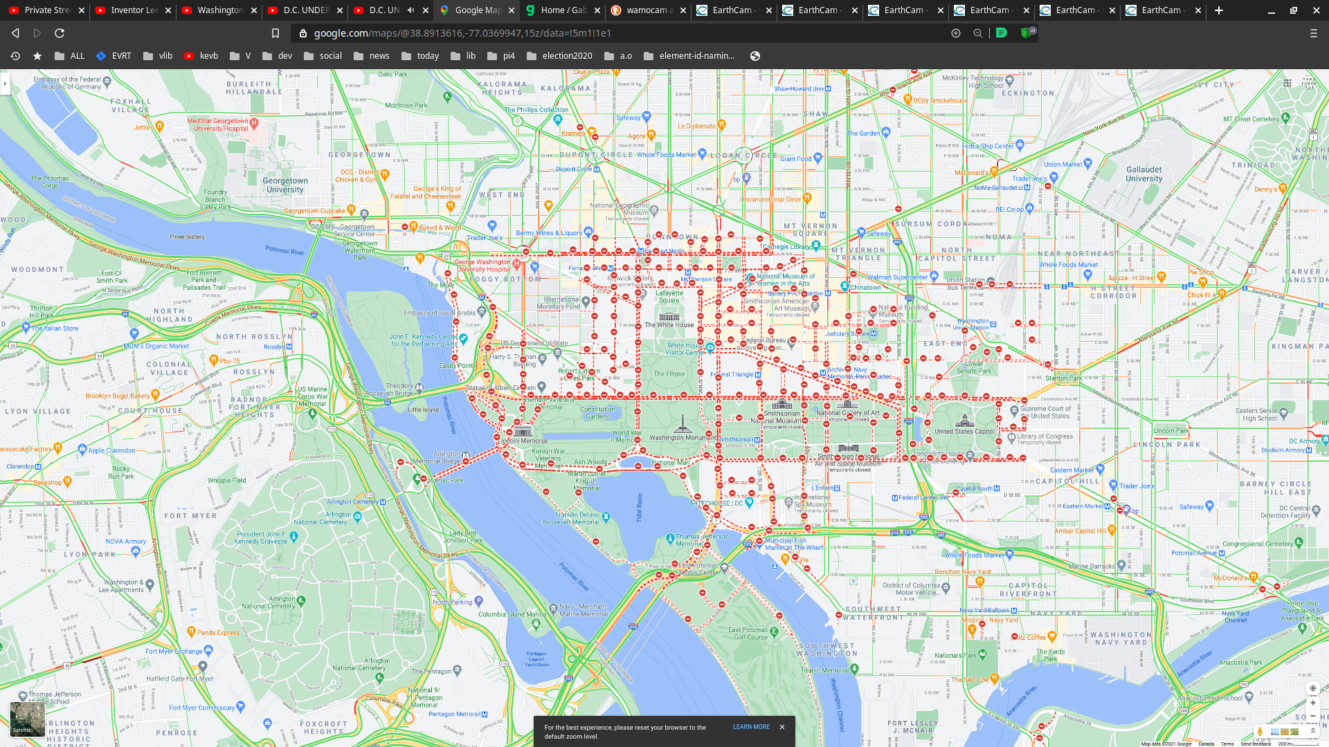Open the ALL bookmarks folder

pos(70,56)
